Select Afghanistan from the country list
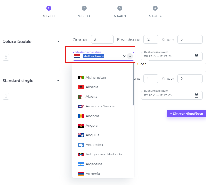209x185 pixels. click(x=96, y=77)
